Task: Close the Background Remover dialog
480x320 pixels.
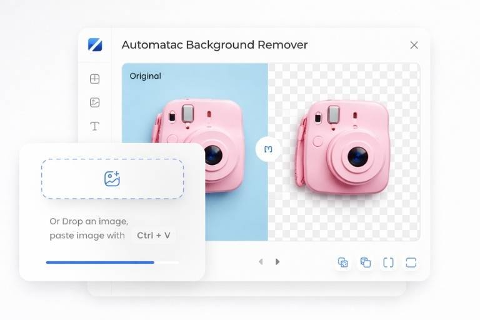Action: pos(414,45)
